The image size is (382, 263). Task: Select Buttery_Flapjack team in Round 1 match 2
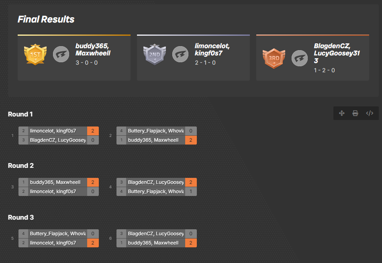[x=155, y=131]
